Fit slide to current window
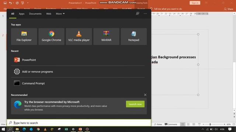 [234, 124]
